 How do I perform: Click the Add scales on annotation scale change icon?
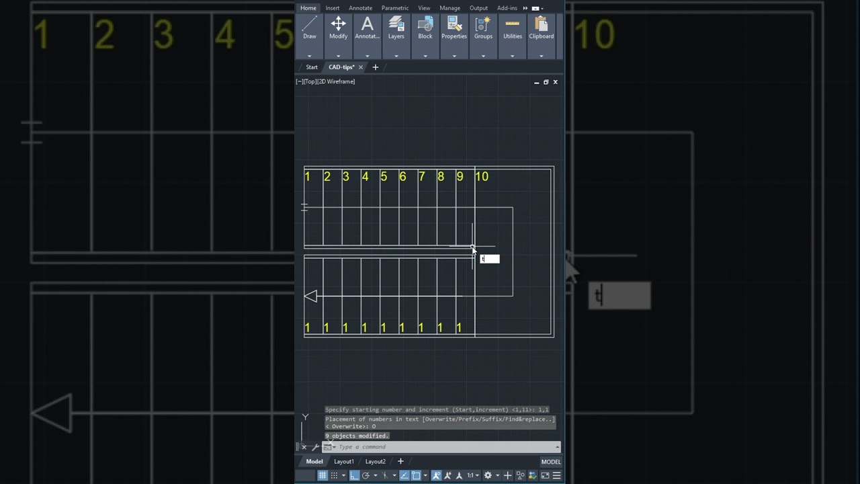[447, 475]
